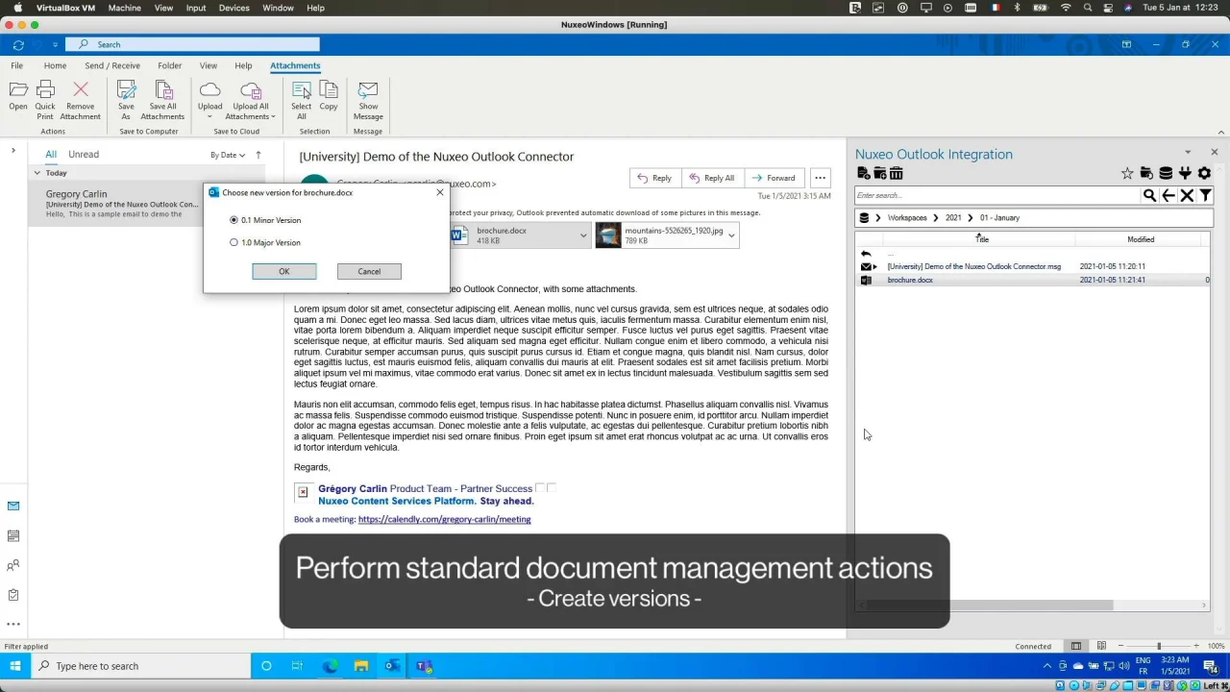Click the Reply All button
The image size is (1230, 692).
[711, 178]
